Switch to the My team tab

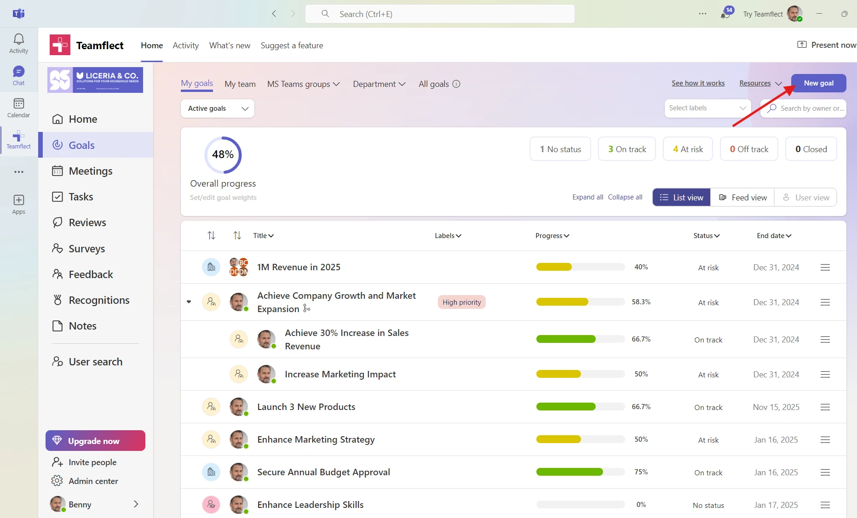(x=240, y=84)
